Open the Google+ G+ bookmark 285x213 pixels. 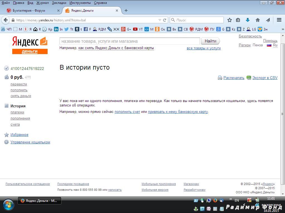tap(126, 29)
